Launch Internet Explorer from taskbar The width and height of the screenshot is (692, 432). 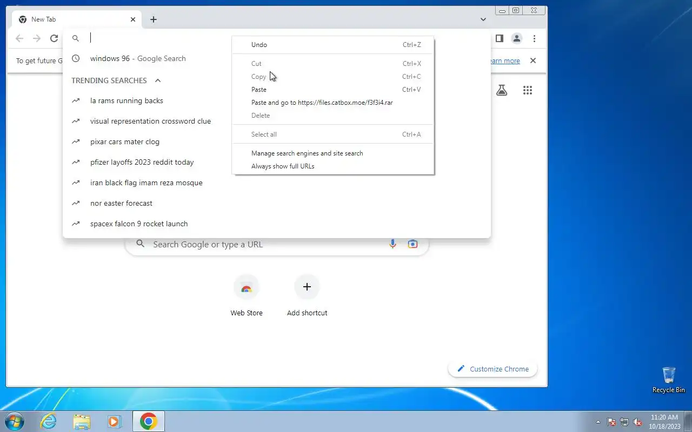point(49,421)
